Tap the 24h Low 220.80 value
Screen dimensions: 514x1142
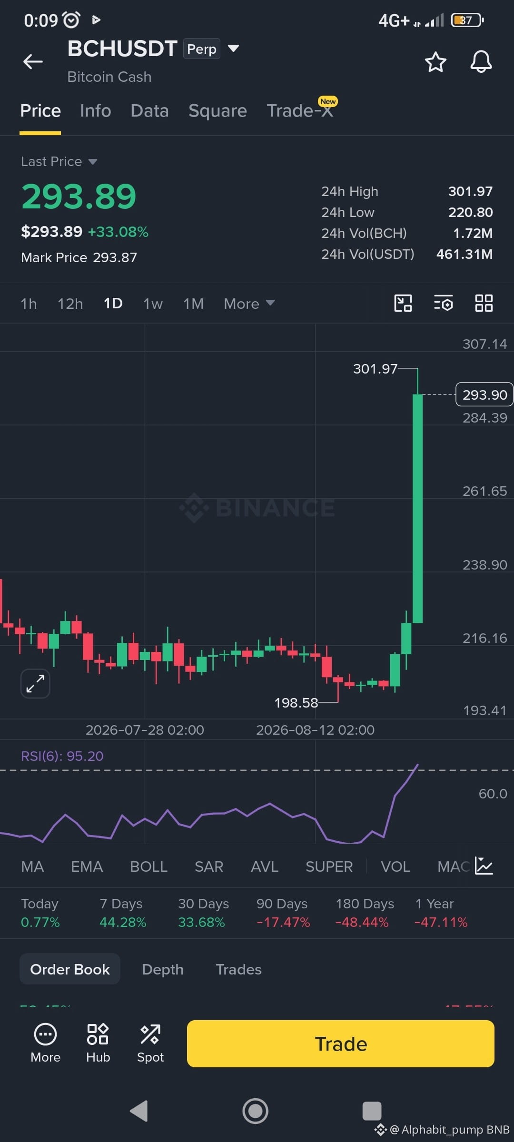(x=470, y=212)
